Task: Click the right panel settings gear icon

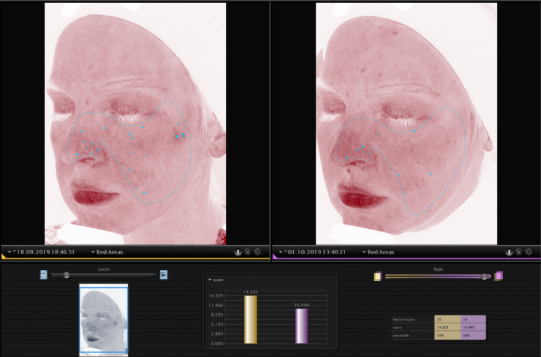Action: pos(529,252)
